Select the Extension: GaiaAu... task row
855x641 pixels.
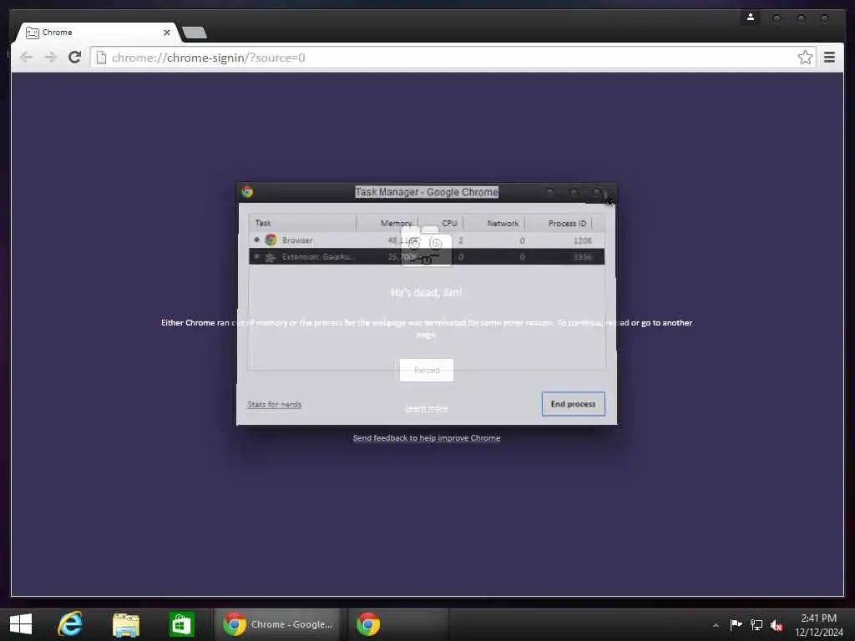(x=427, y=257)
